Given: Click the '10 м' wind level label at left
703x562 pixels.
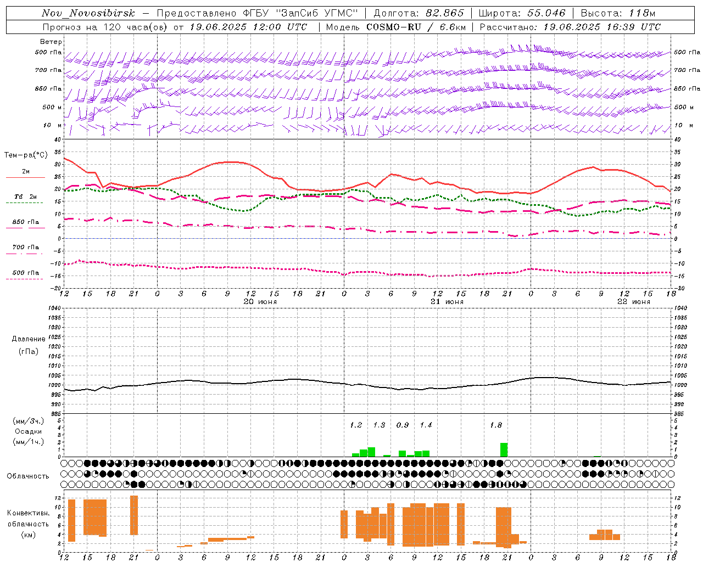Looking at the screenshot, I should 53,126.
